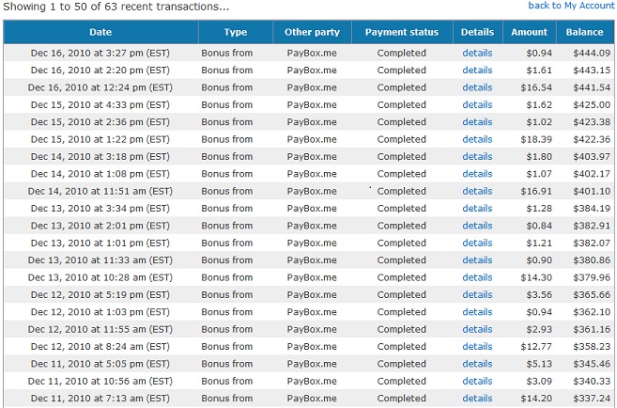
Task: Open details for the $16.54 bonus
Action: pyautogui.click(x=477, y=87)
